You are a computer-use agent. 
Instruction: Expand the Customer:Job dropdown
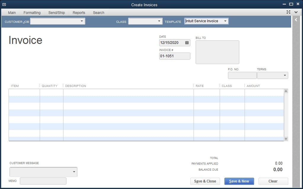82,21
